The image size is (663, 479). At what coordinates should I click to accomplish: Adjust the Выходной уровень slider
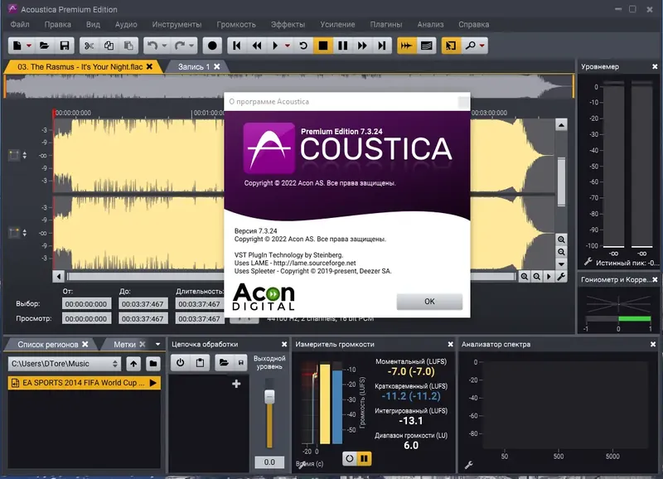point(269,396)
